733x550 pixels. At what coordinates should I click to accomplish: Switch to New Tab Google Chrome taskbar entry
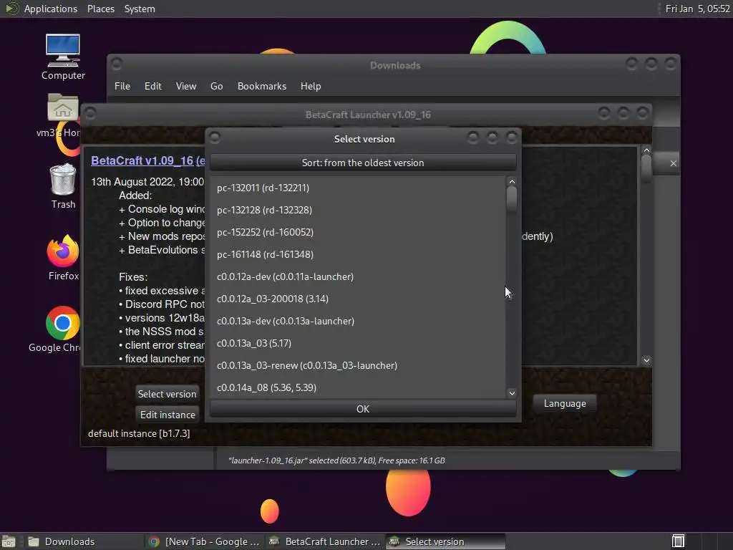click(x=204, y=541)
